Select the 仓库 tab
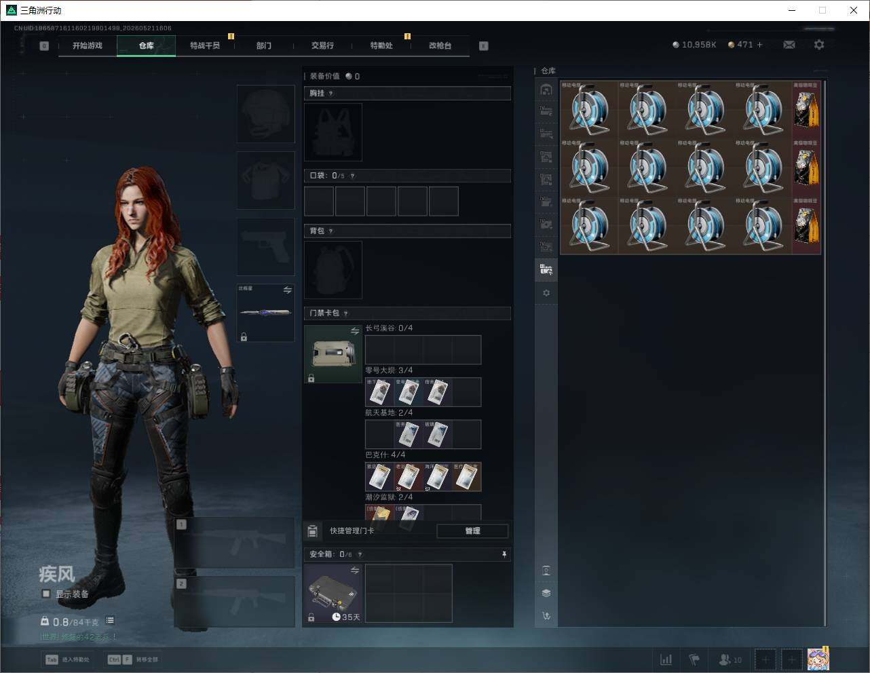Screen dimensions: 870x673 (x=147, y=45)
